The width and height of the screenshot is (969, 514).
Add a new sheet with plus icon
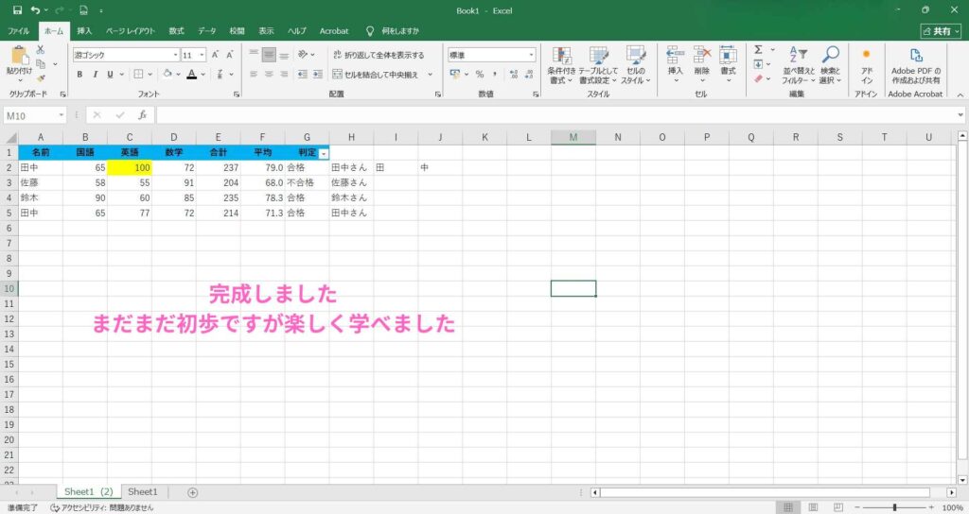coord(193,492)
